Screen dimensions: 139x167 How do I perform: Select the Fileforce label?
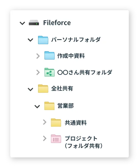[57, 23]
